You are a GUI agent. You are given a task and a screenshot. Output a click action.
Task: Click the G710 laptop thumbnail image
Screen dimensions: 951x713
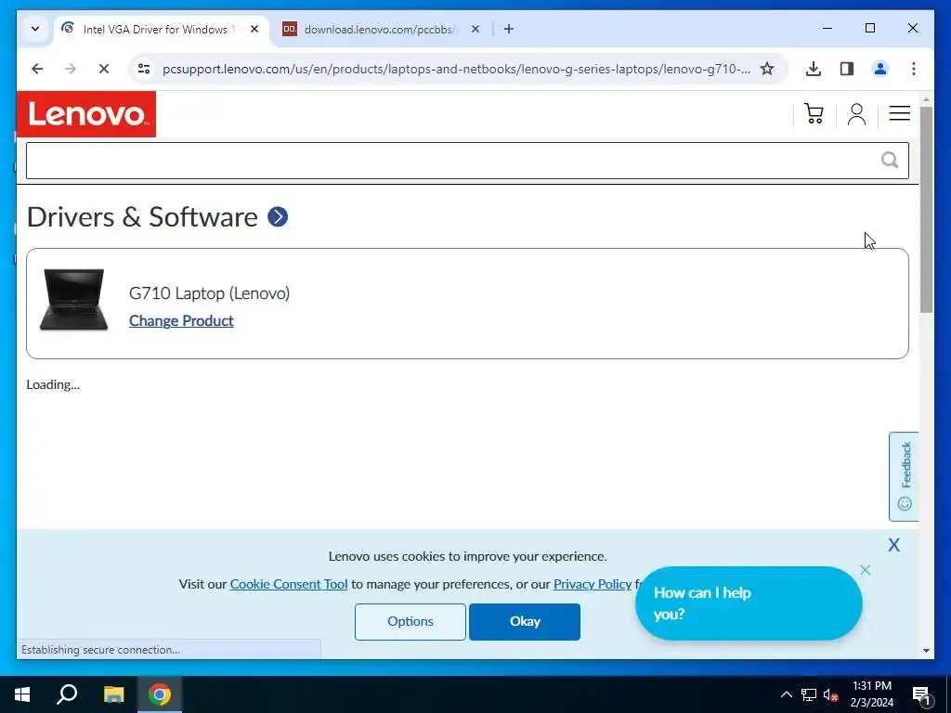click(x=73, y=300)
